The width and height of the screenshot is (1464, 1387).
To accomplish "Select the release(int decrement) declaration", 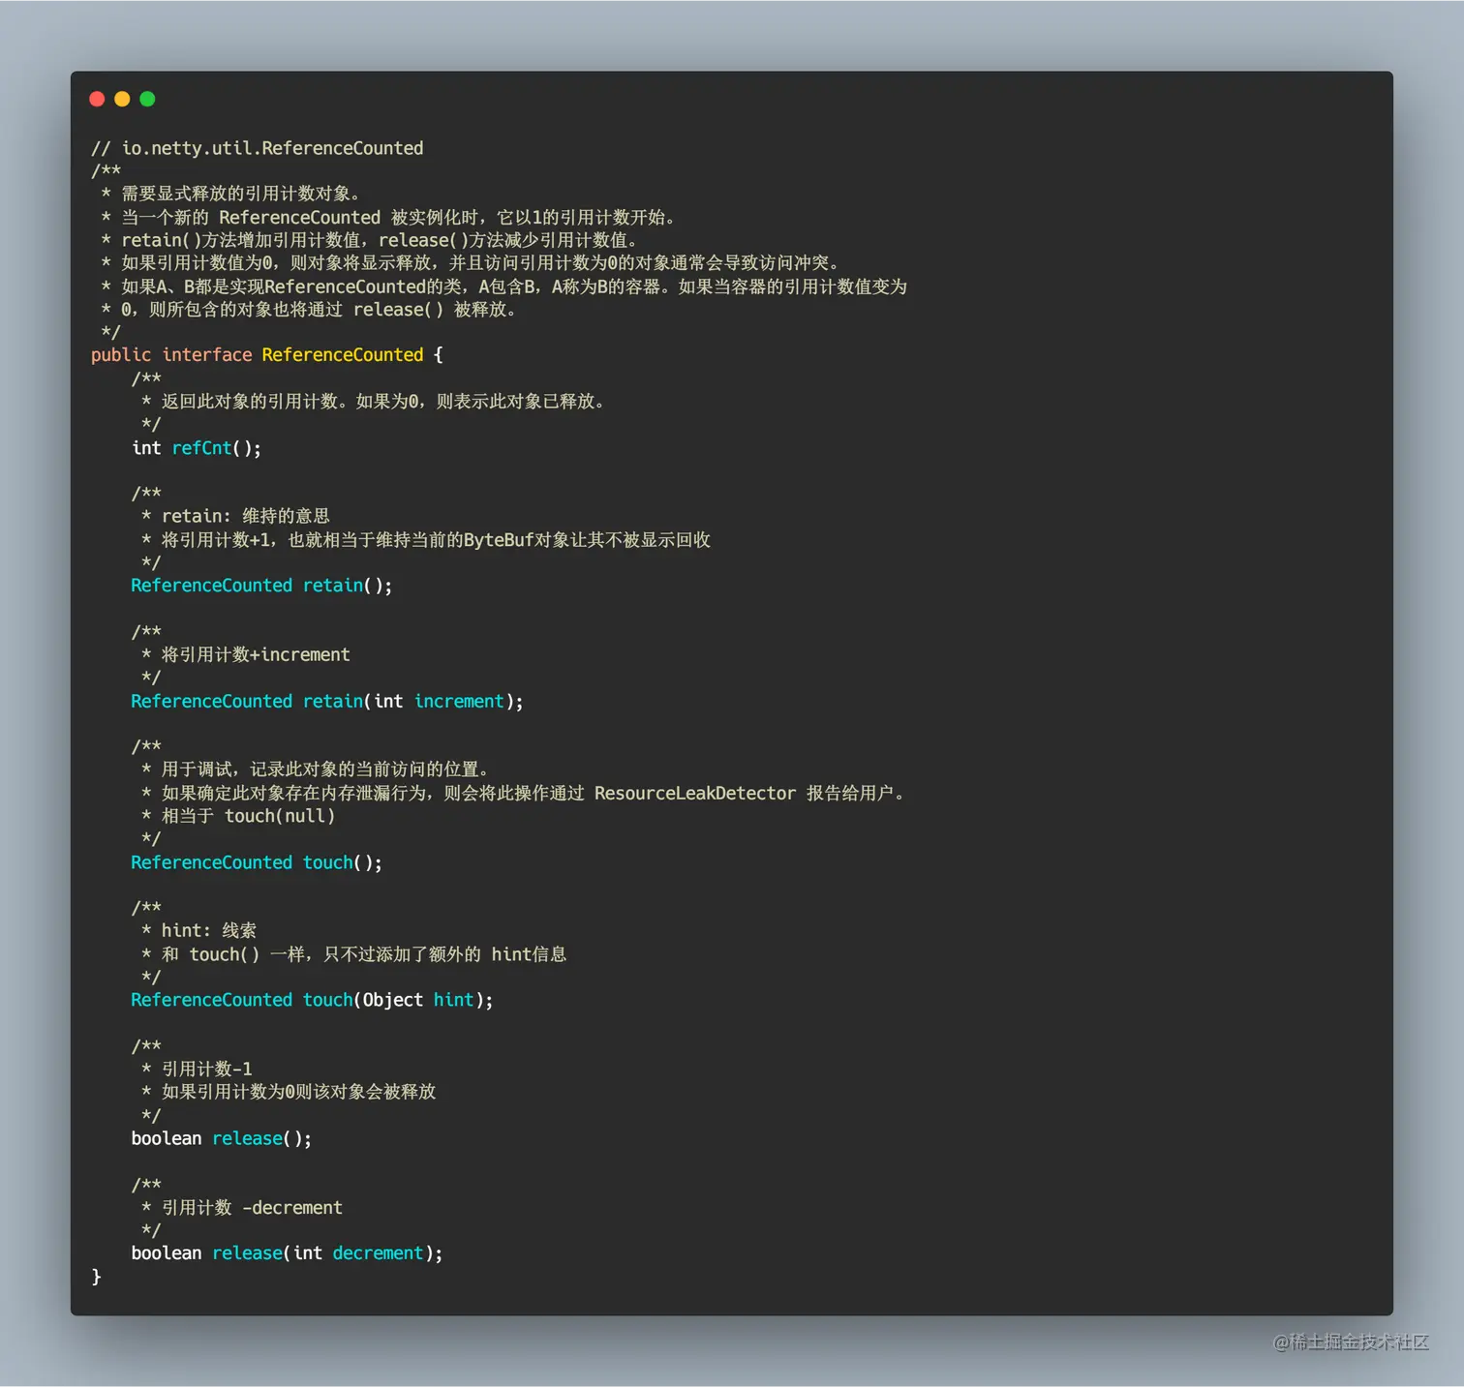I will pos(246,1252).
